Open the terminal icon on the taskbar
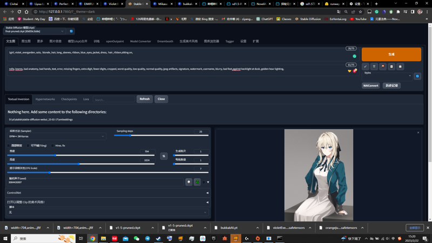The image size is (432, 243). point(280,238)
